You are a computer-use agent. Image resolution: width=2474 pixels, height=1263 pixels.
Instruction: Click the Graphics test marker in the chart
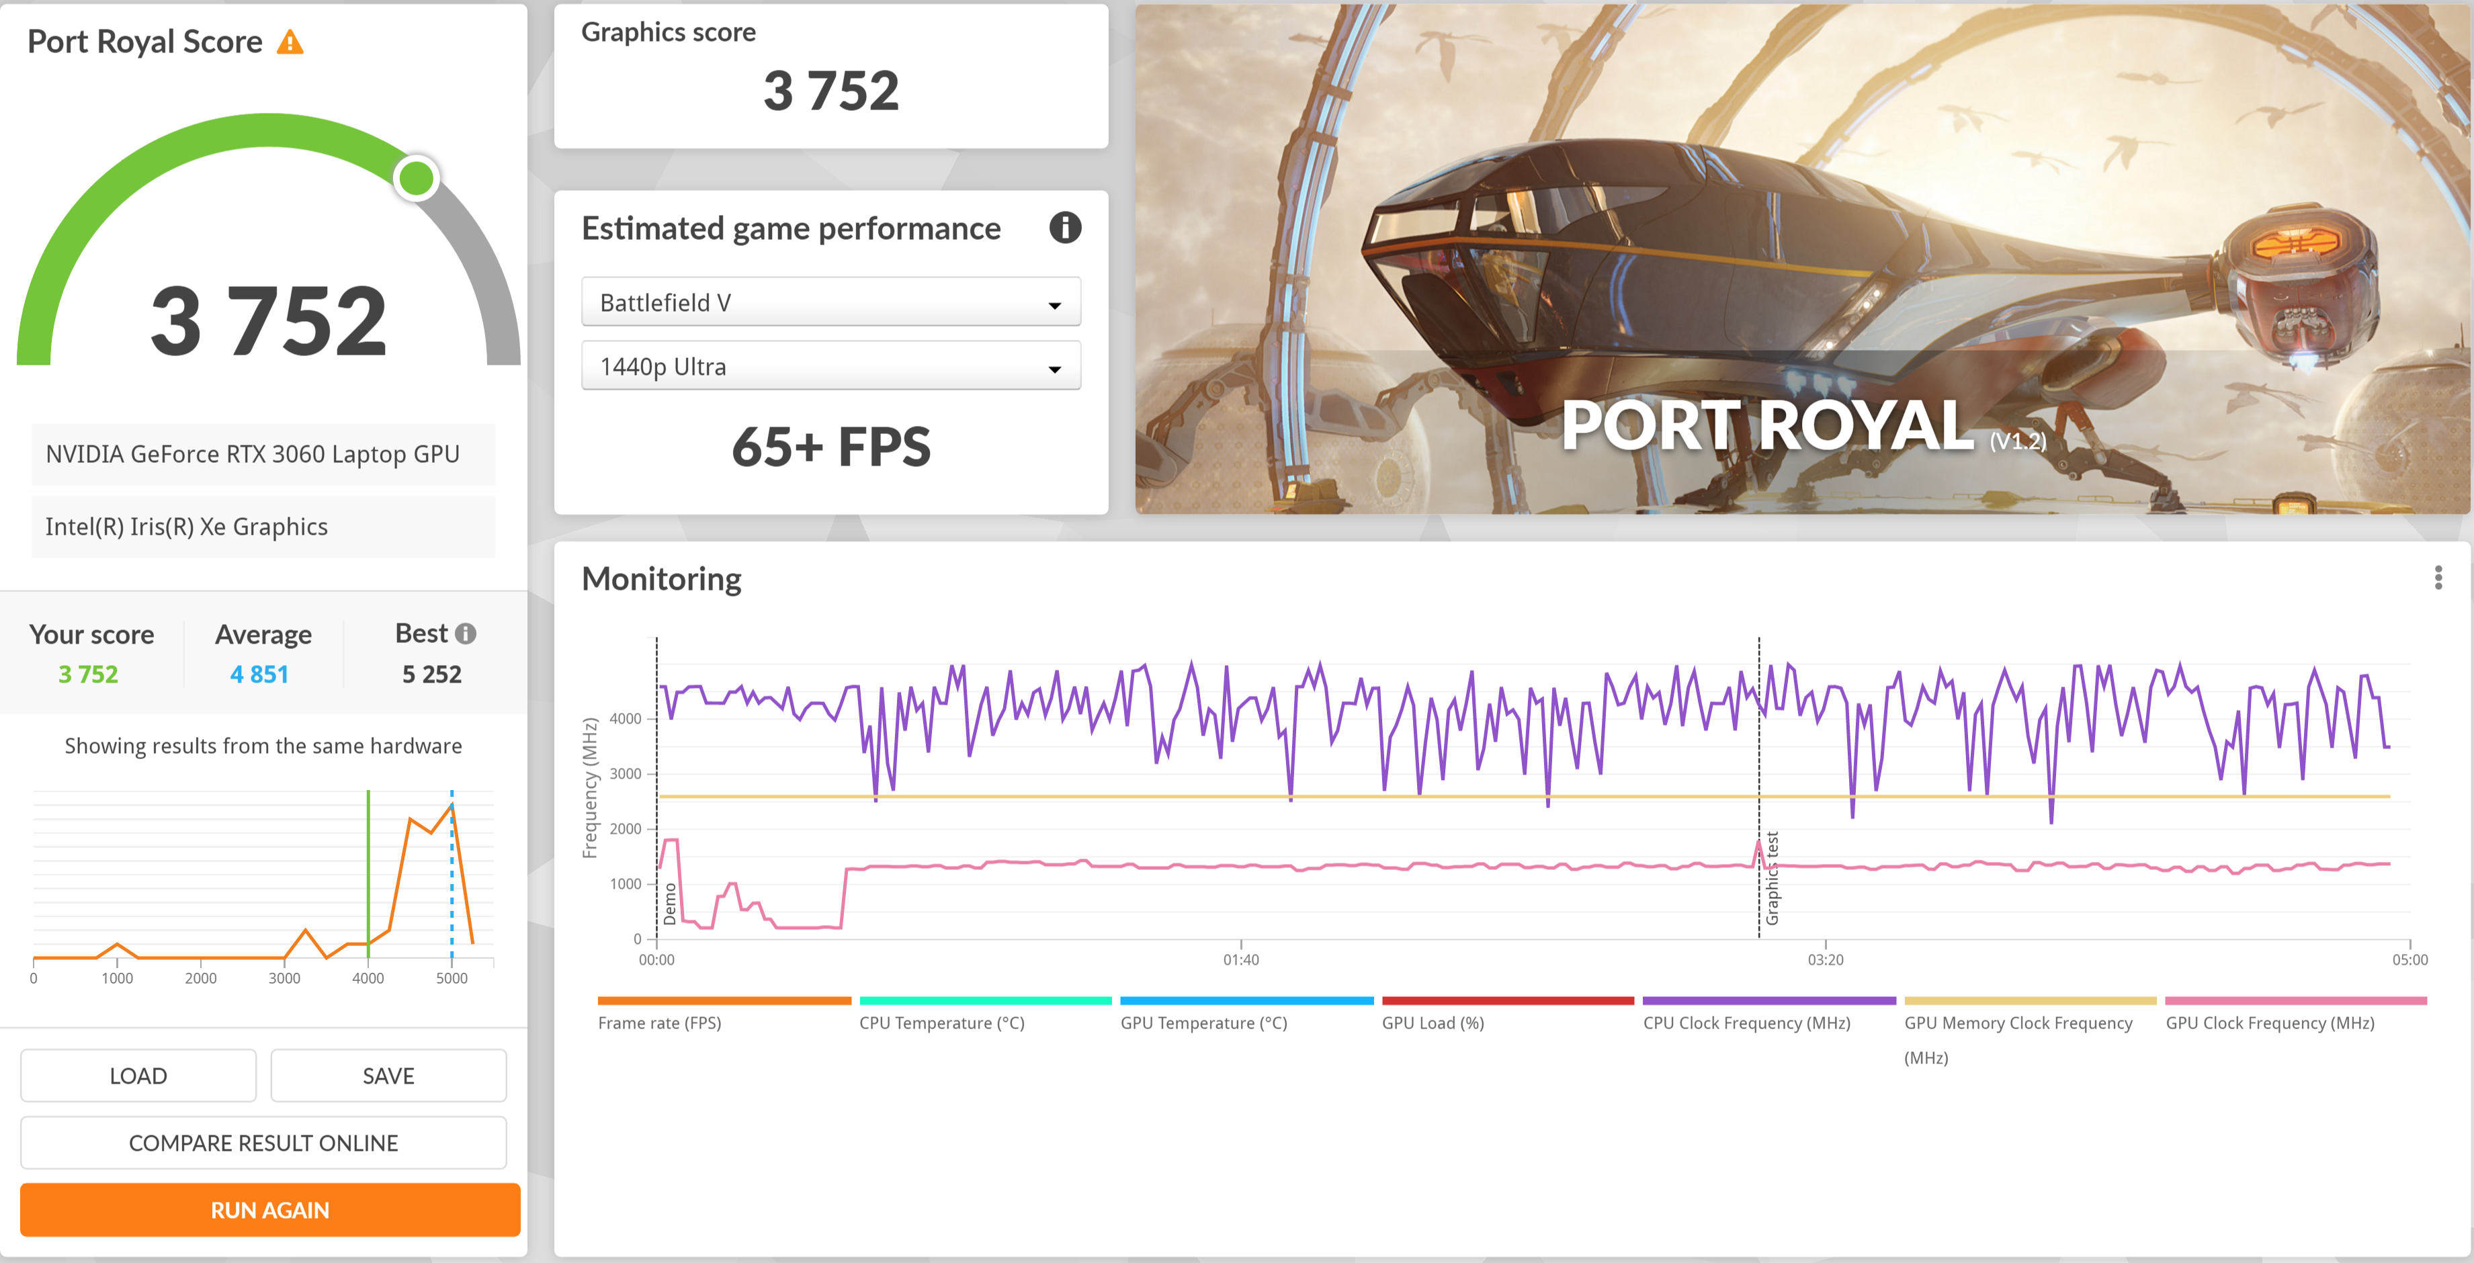[x=1772, y=879]
